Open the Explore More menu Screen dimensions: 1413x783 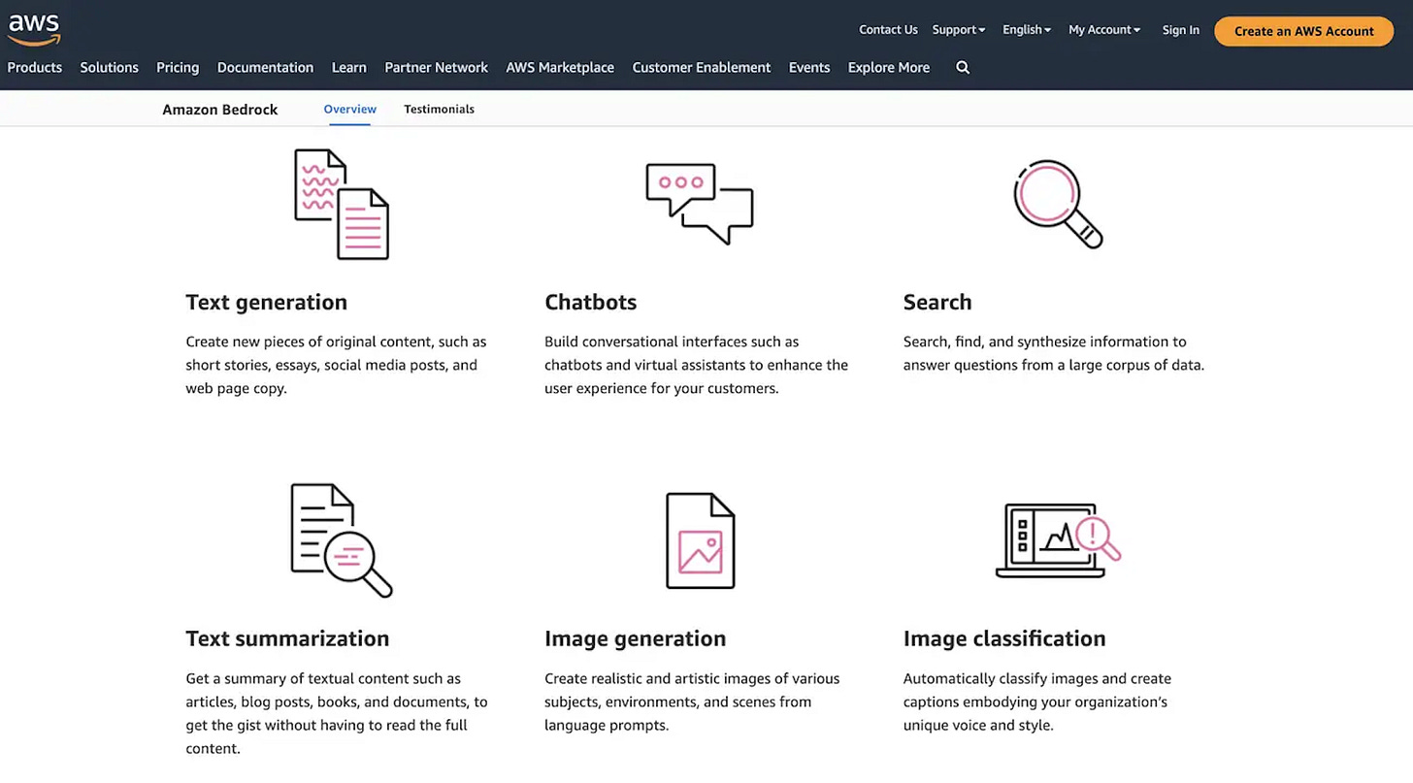889,68
